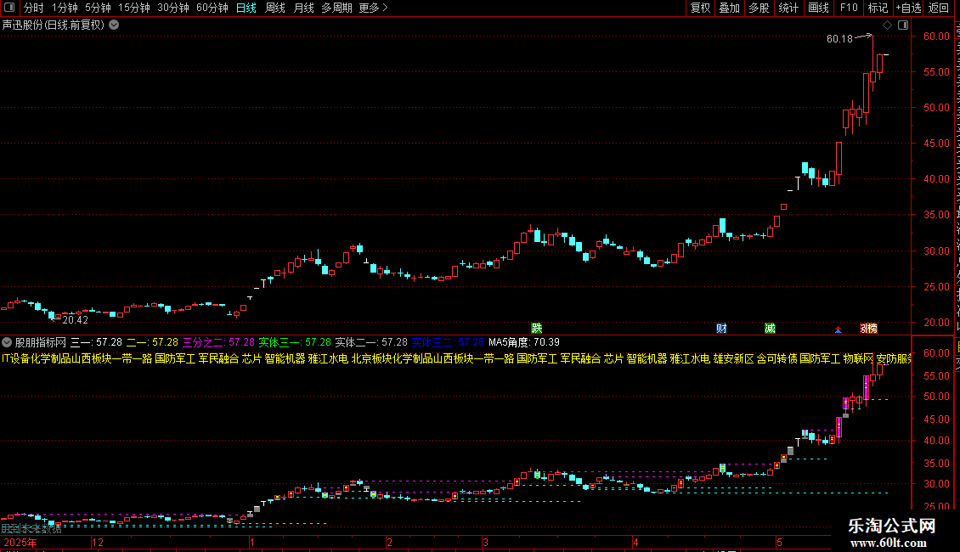The height and width of the screenshot is (552, 960).
Task: Toggle the left panel icon in top bar
Action: point(9,8)
